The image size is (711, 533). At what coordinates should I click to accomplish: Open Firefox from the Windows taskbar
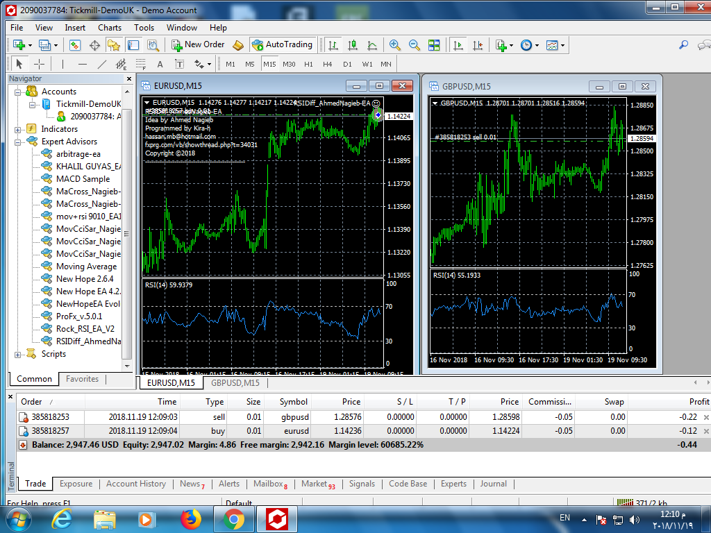tap(190, 519)
